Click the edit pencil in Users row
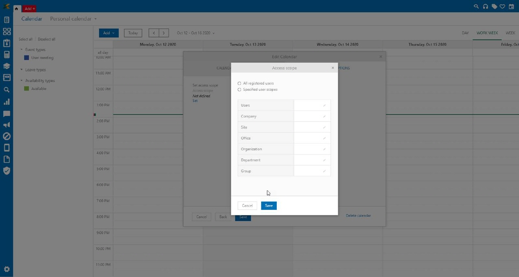519x277 pixels. click(324, 105)
